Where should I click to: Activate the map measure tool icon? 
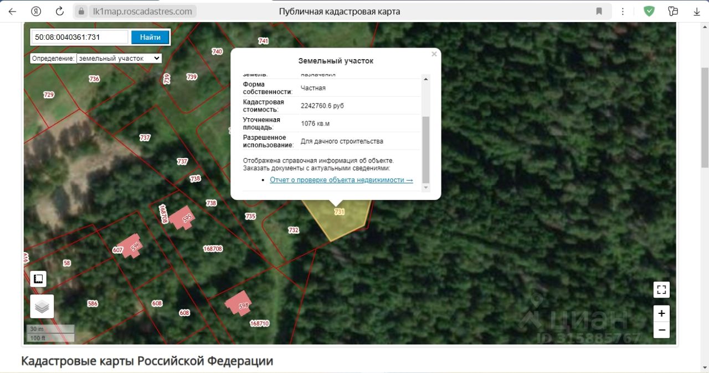38,279
